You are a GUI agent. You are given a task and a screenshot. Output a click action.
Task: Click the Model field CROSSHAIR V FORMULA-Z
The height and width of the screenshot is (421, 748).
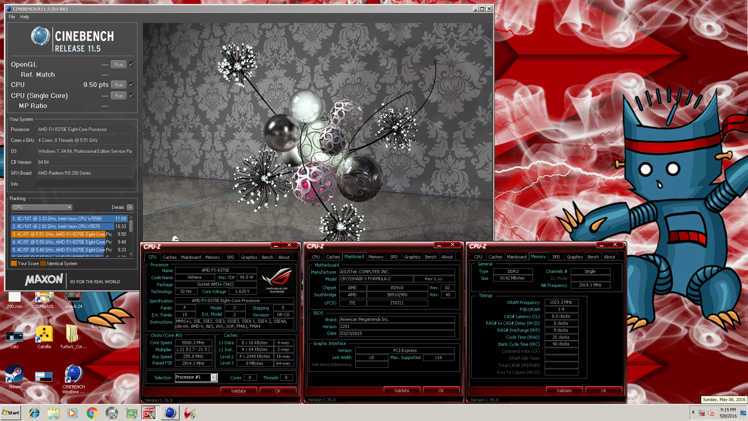click(376, 279)
